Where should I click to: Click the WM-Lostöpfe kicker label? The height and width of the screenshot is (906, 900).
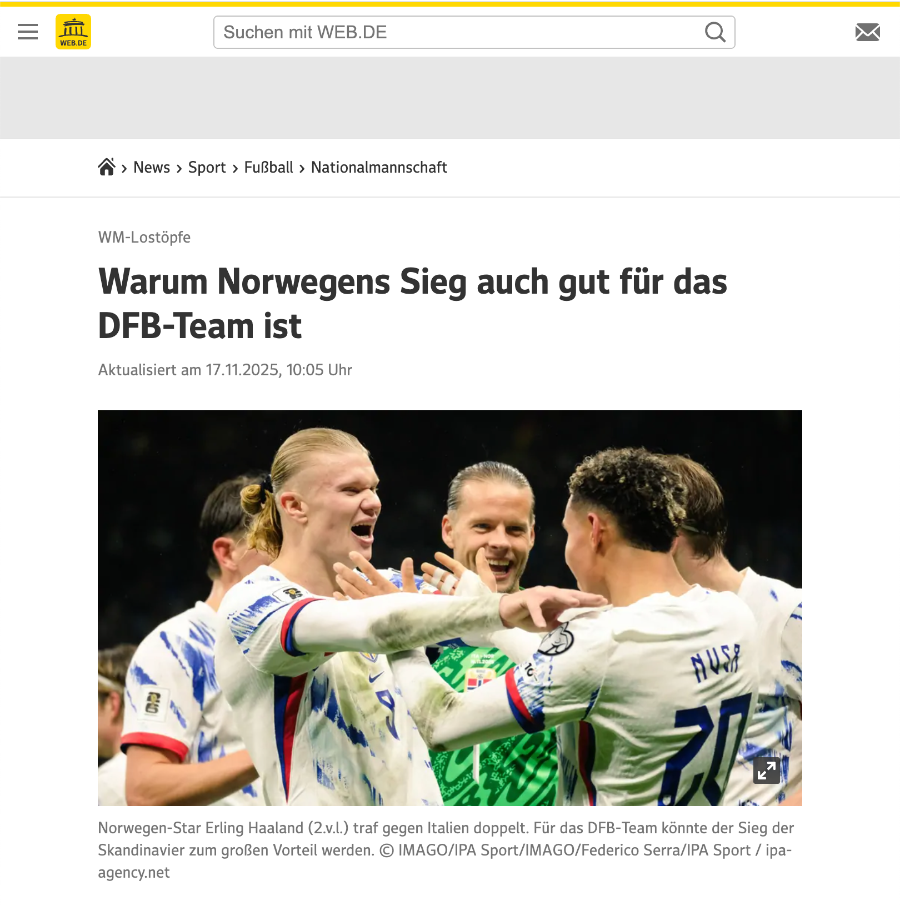(x=144, y=237)
